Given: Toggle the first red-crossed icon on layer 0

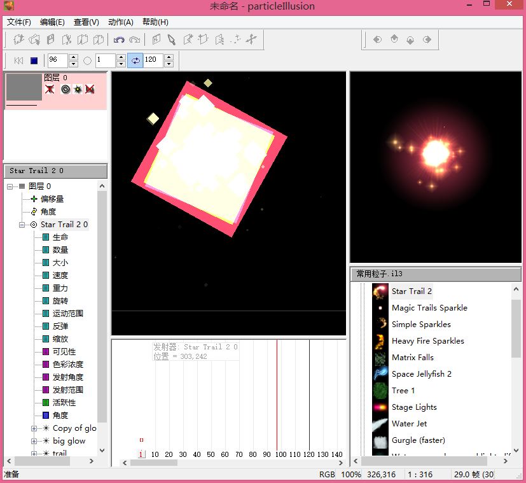Looking at the screenshot, I should pyautogui.click(x=50, y=90).
